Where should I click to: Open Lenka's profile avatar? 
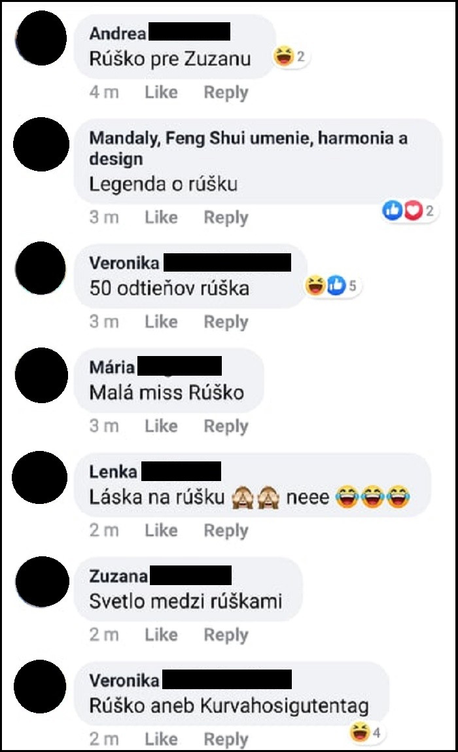point(40,477)
